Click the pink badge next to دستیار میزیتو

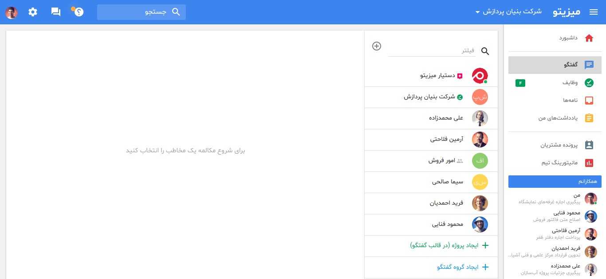point(460,76)
